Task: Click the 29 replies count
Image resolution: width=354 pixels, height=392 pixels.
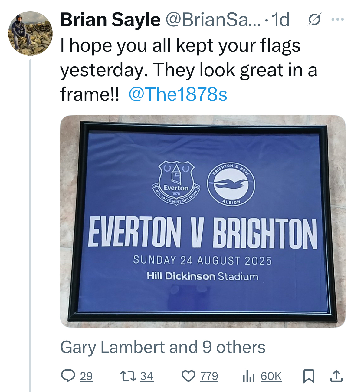Action: coord(87,376)
